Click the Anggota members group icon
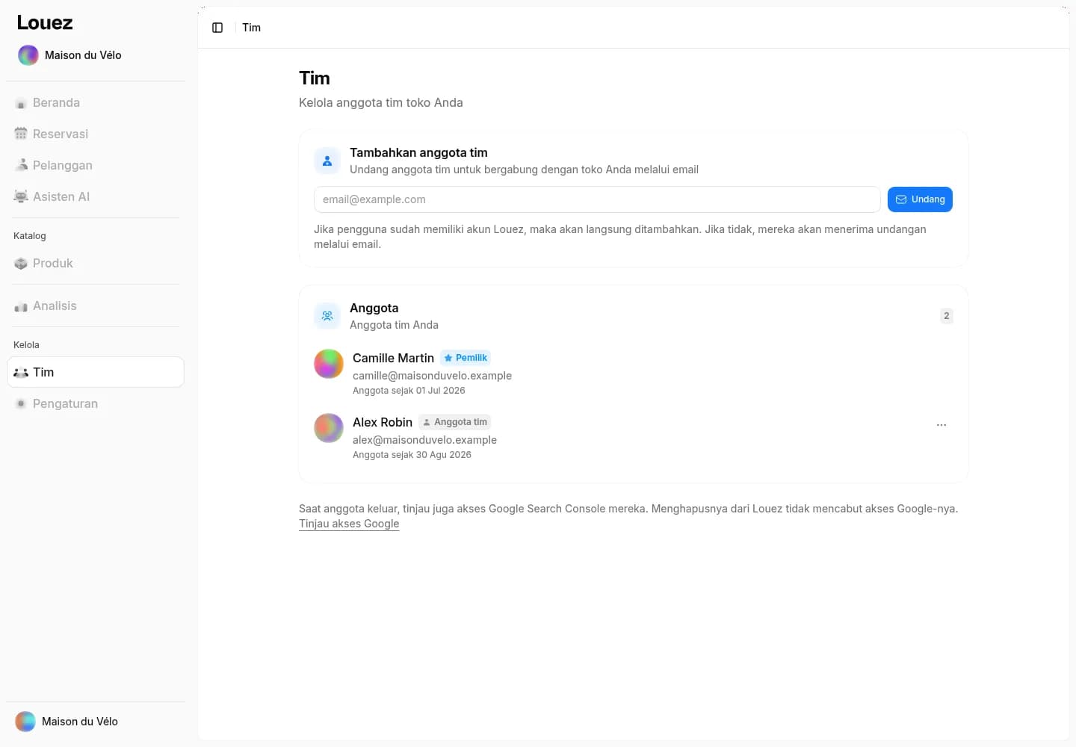Screen dimensions: 1076x747 click(327, 316)
